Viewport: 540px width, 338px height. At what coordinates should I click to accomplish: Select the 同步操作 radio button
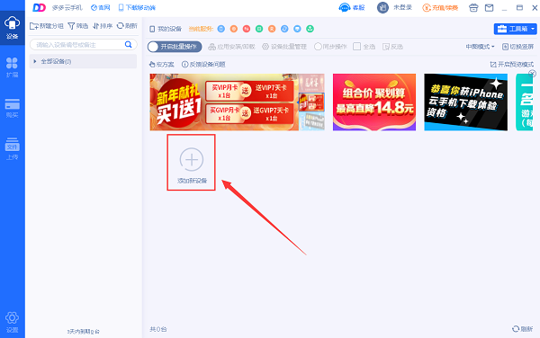coord(318,47)
